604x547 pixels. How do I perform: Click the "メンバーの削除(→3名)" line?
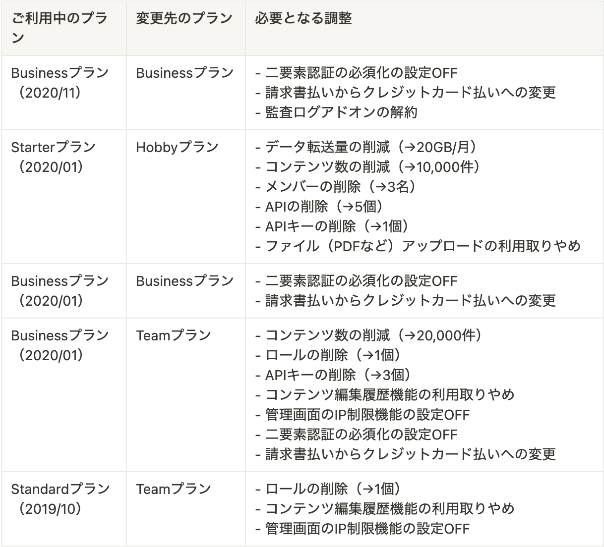pyautogui.click(x=335, y=187)
